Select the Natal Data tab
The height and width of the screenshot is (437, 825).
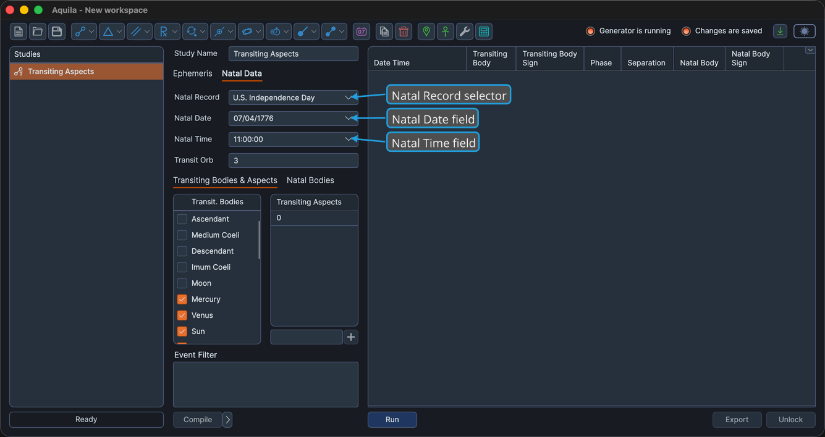(242, 73)
